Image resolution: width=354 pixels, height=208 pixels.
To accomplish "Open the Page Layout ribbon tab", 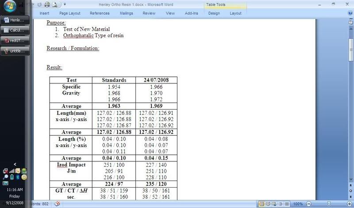I will click(x=69, y=13).
